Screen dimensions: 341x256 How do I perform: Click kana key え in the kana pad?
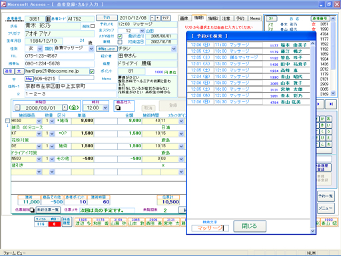point(329,138)
